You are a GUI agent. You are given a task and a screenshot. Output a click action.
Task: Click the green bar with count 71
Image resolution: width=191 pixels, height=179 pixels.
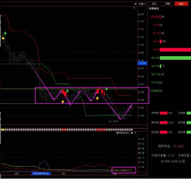tap(160, 66)
